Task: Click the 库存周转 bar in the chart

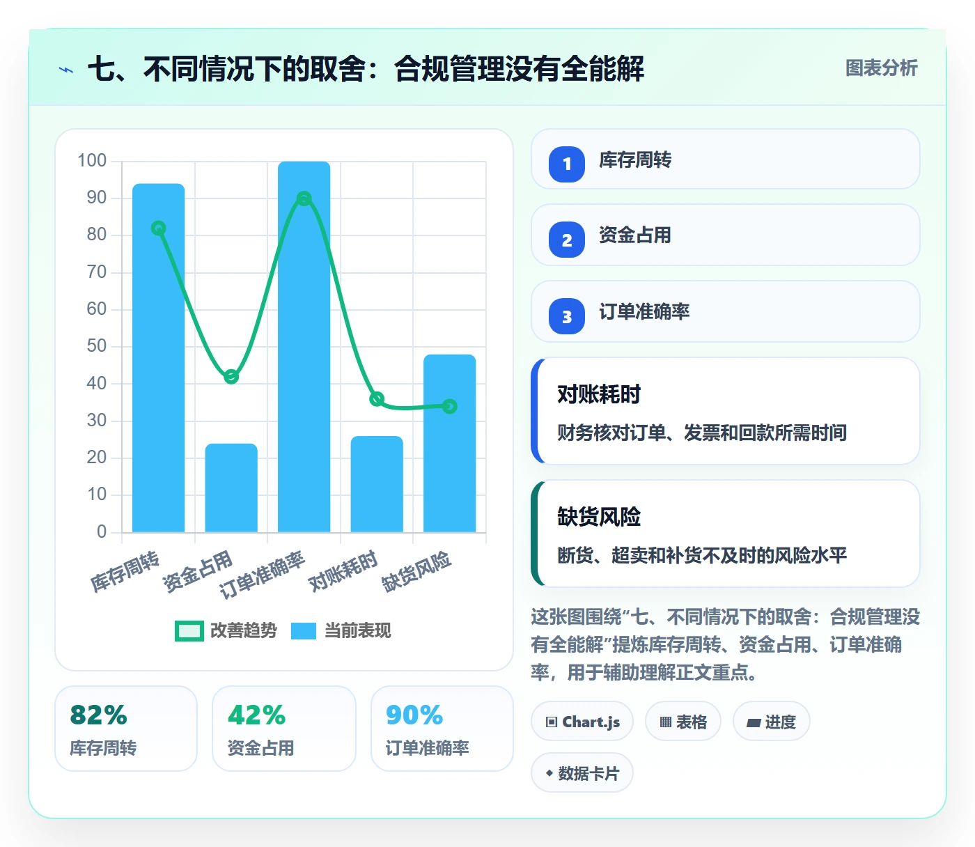Action: point(159,358)
